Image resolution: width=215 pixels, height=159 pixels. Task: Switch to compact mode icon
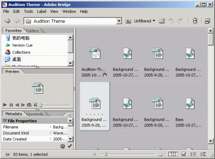tap(207, 21)
